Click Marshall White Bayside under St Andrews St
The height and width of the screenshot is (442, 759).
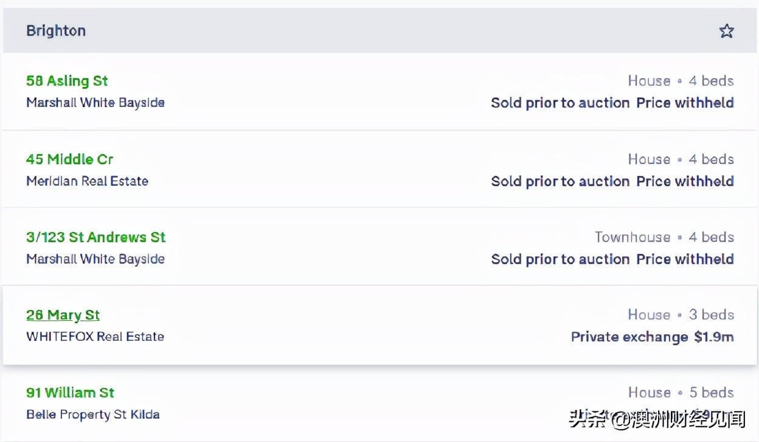(95, 259)
